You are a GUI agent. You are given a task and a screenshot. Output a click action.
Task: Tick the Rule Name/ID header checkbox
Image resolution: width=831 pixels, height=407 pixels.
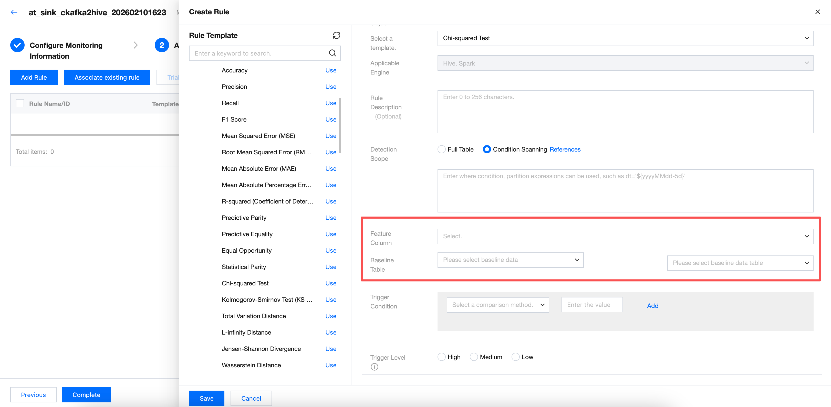(x=20, y=103)
